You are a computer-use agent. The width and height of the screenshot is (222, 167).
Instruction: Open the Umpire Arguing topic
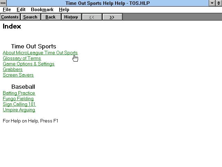click(19, 110)
